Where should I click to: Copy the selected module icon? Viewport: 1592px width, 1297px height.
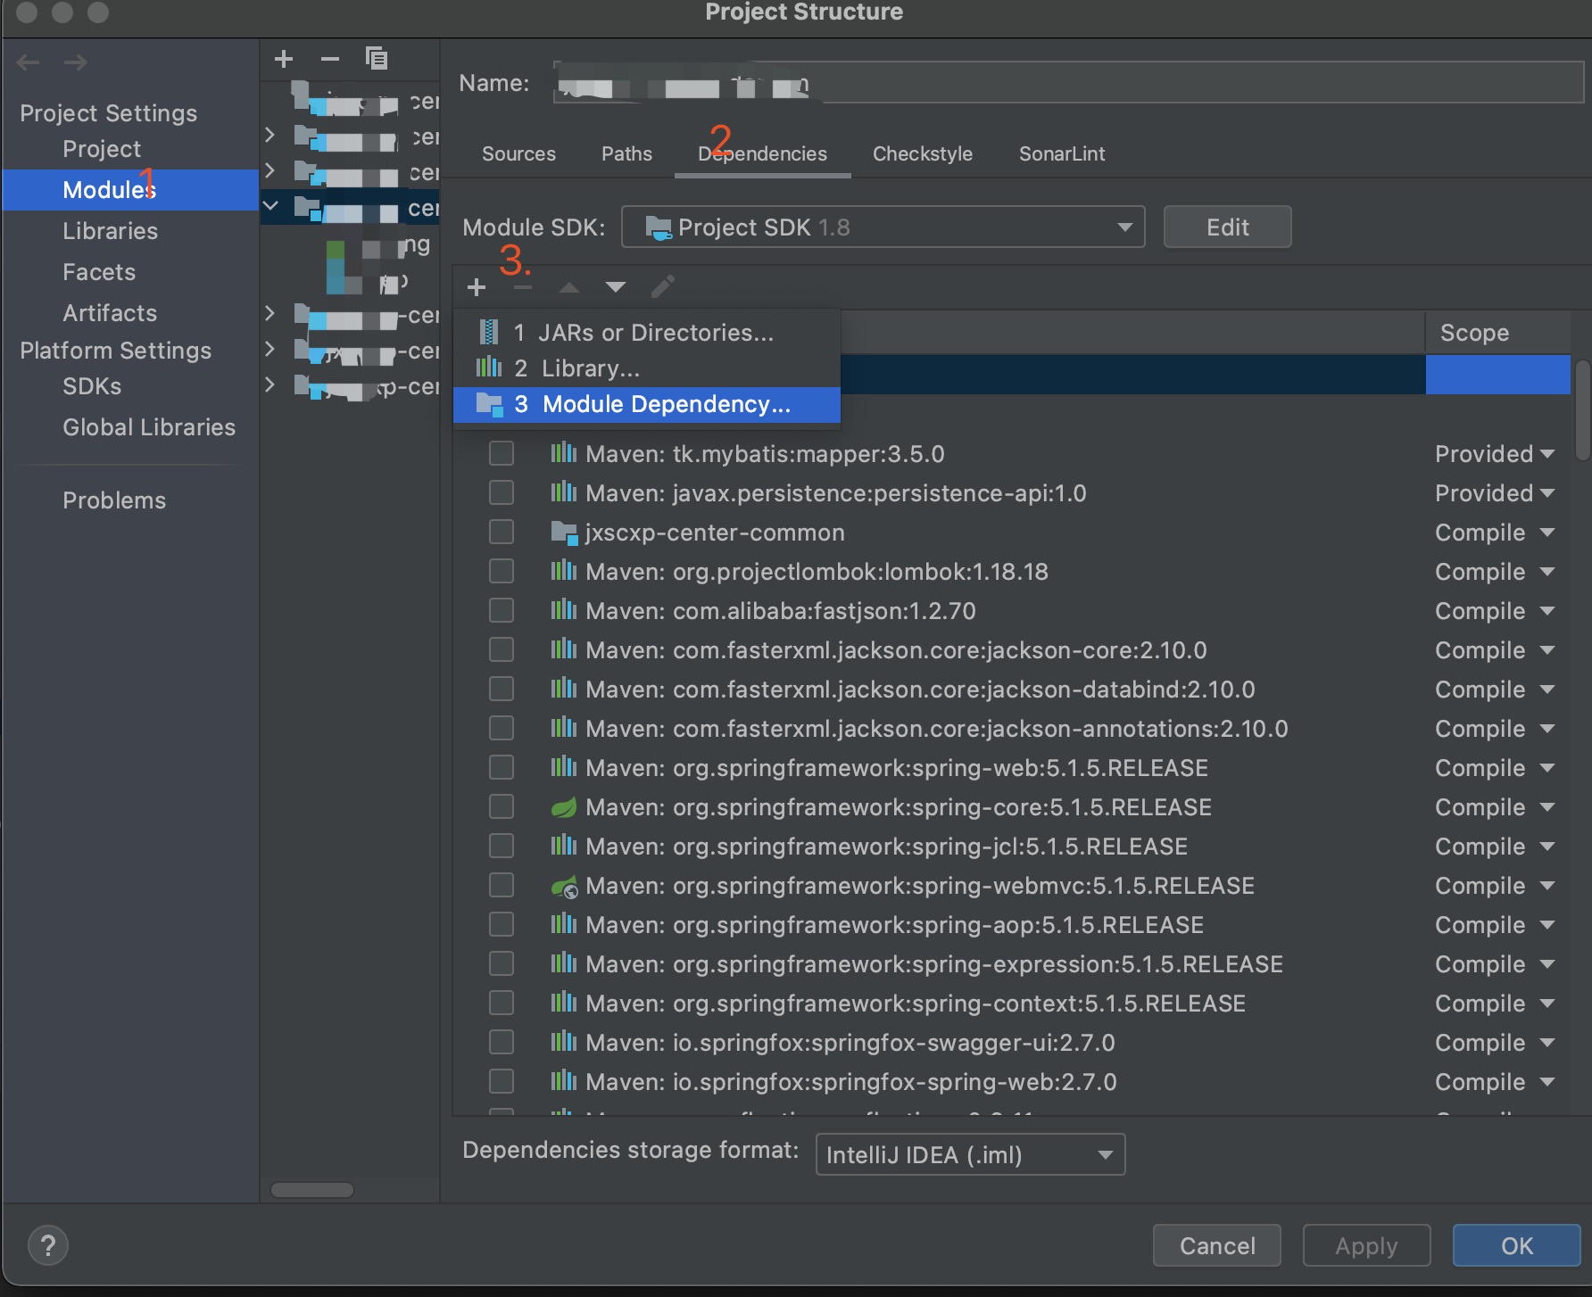pos(377,59)
